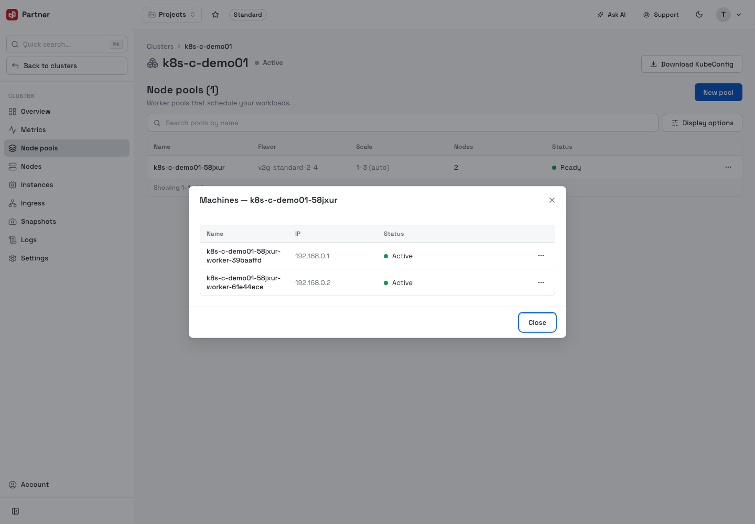
Task: Go back to clusters
Action: click(67, 65)
